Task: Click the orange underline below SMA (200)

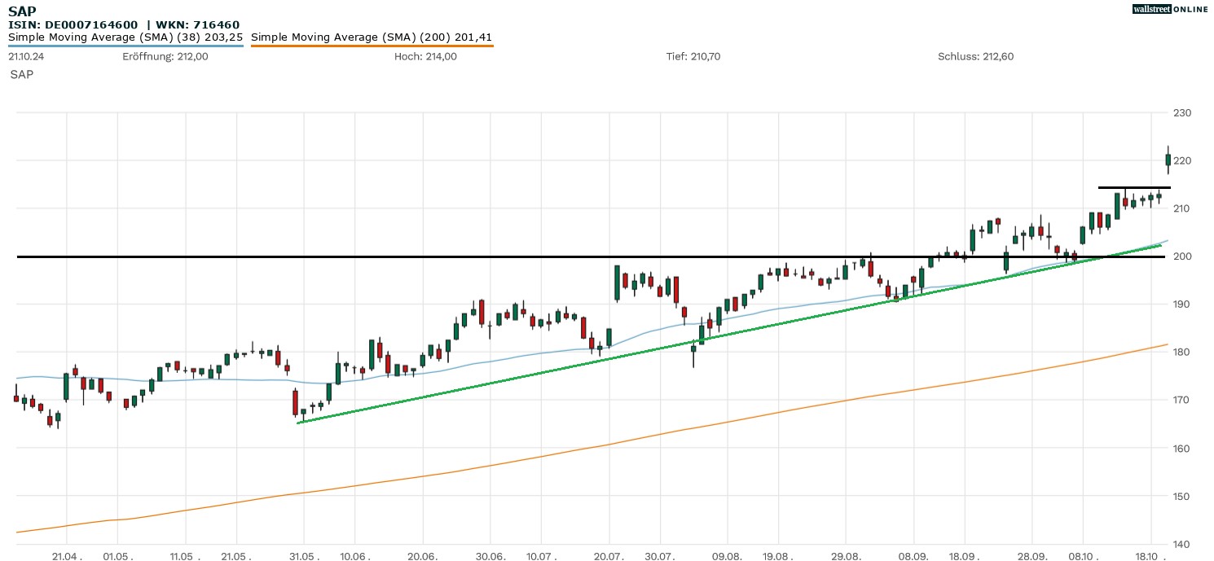Action: tap(372, 46)
